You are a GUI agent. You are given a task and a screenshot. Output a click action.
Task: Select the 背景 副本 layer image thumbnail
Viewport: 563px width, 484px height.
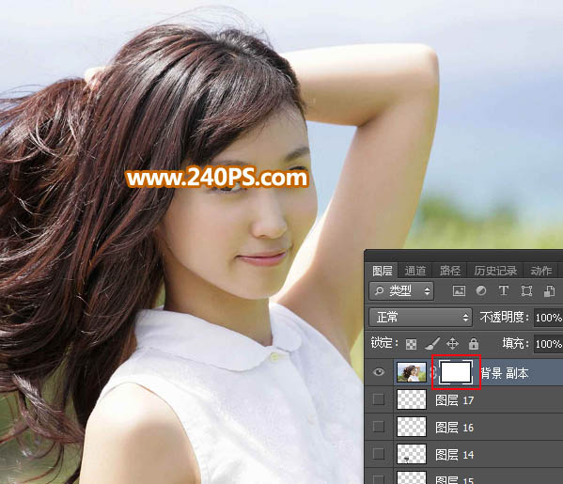click(412, 372)
